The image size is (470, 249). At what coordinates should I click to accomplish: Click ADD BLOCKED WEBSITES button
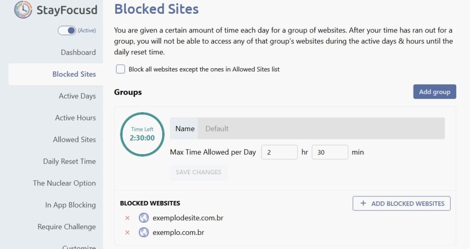[x=401, y=204]
